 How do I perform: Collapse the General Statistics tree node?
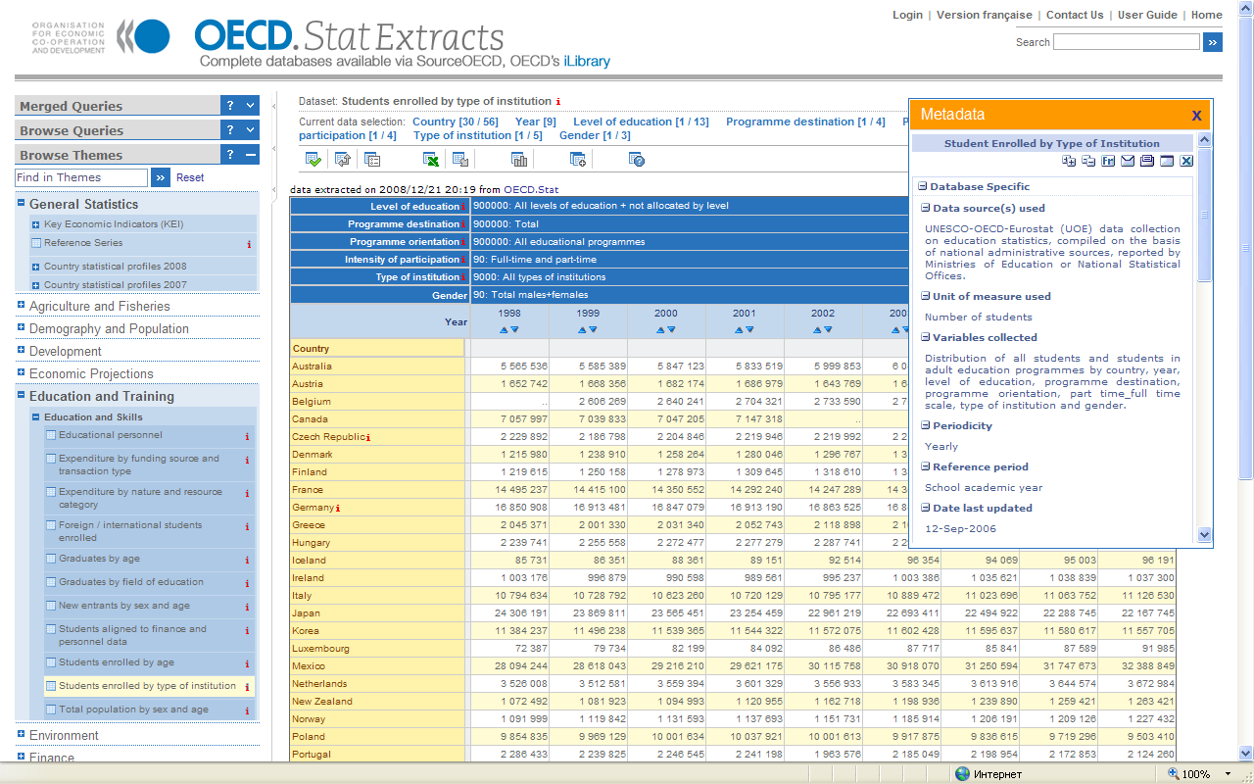tap(22, 203)
